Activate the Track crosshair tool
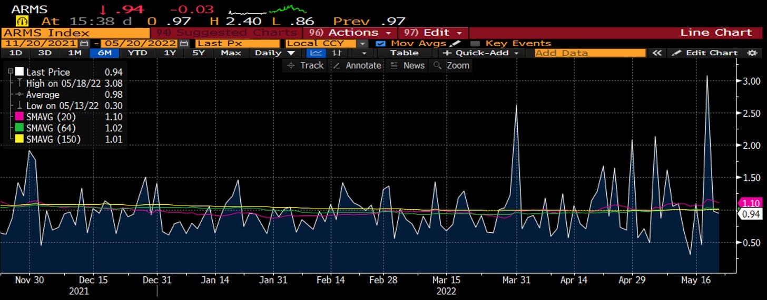Screen dimensions: 767x300 (x=304, y=65)
